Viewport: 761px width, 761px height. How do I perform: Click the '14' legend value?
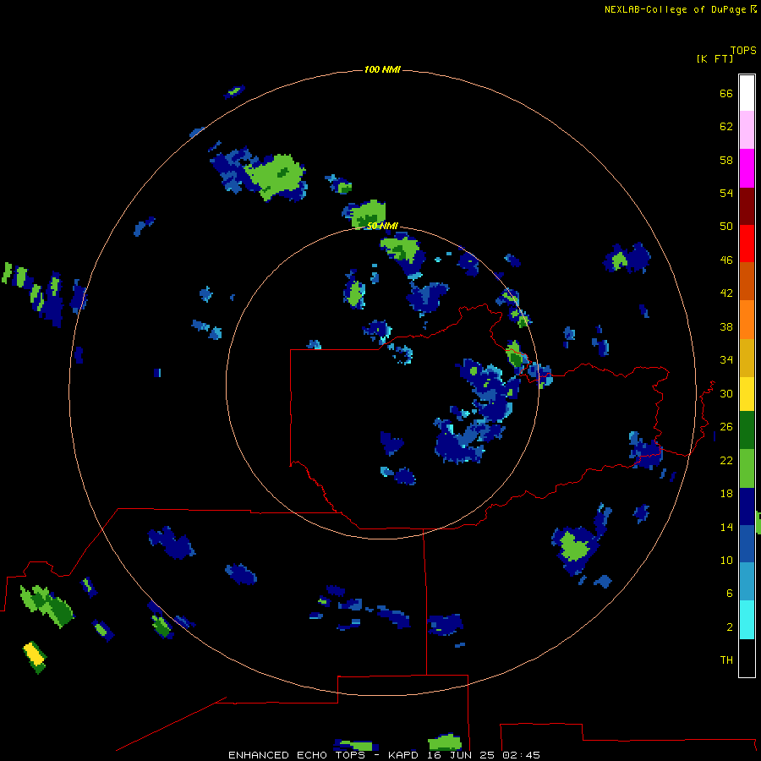726,527
